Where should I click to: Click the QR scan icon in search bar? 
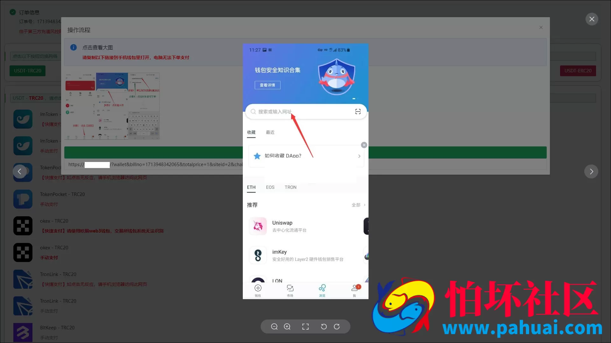(358, 111)
